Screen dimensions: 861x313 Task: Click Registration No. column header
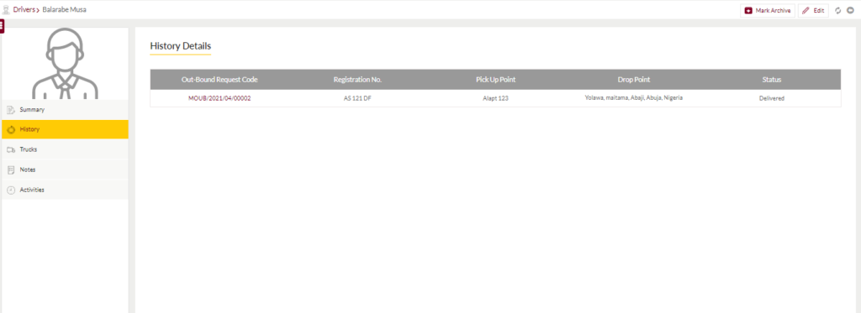click(357, 80)
